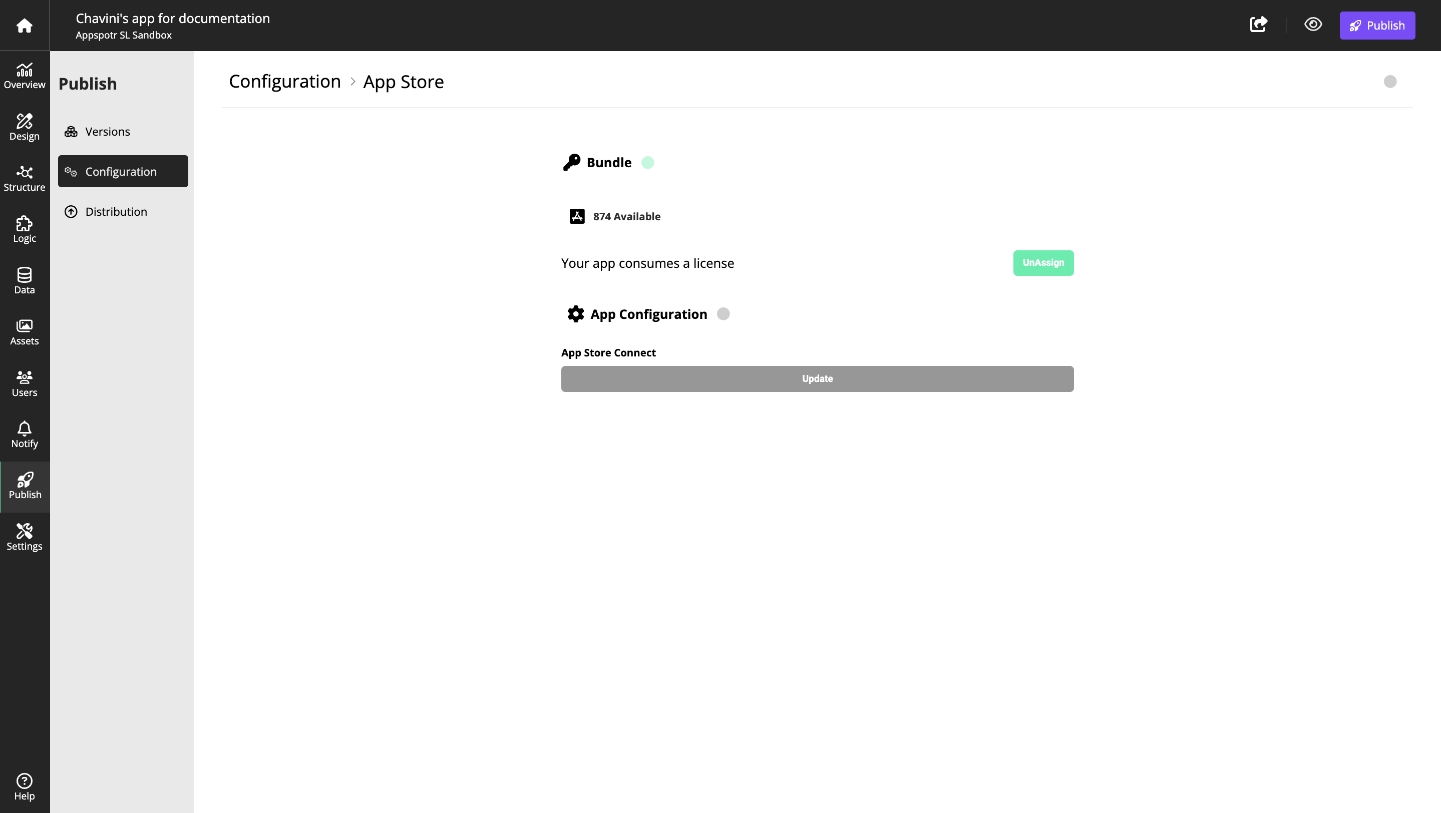1441x813 pixels.
Task: Click the green Bundle status dot
Action: pos(648,163)
